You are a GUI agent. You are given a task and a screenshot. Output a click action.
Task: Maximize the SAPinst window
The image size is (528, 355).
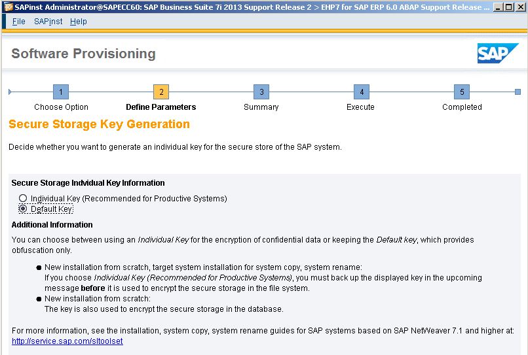(509, 7)
